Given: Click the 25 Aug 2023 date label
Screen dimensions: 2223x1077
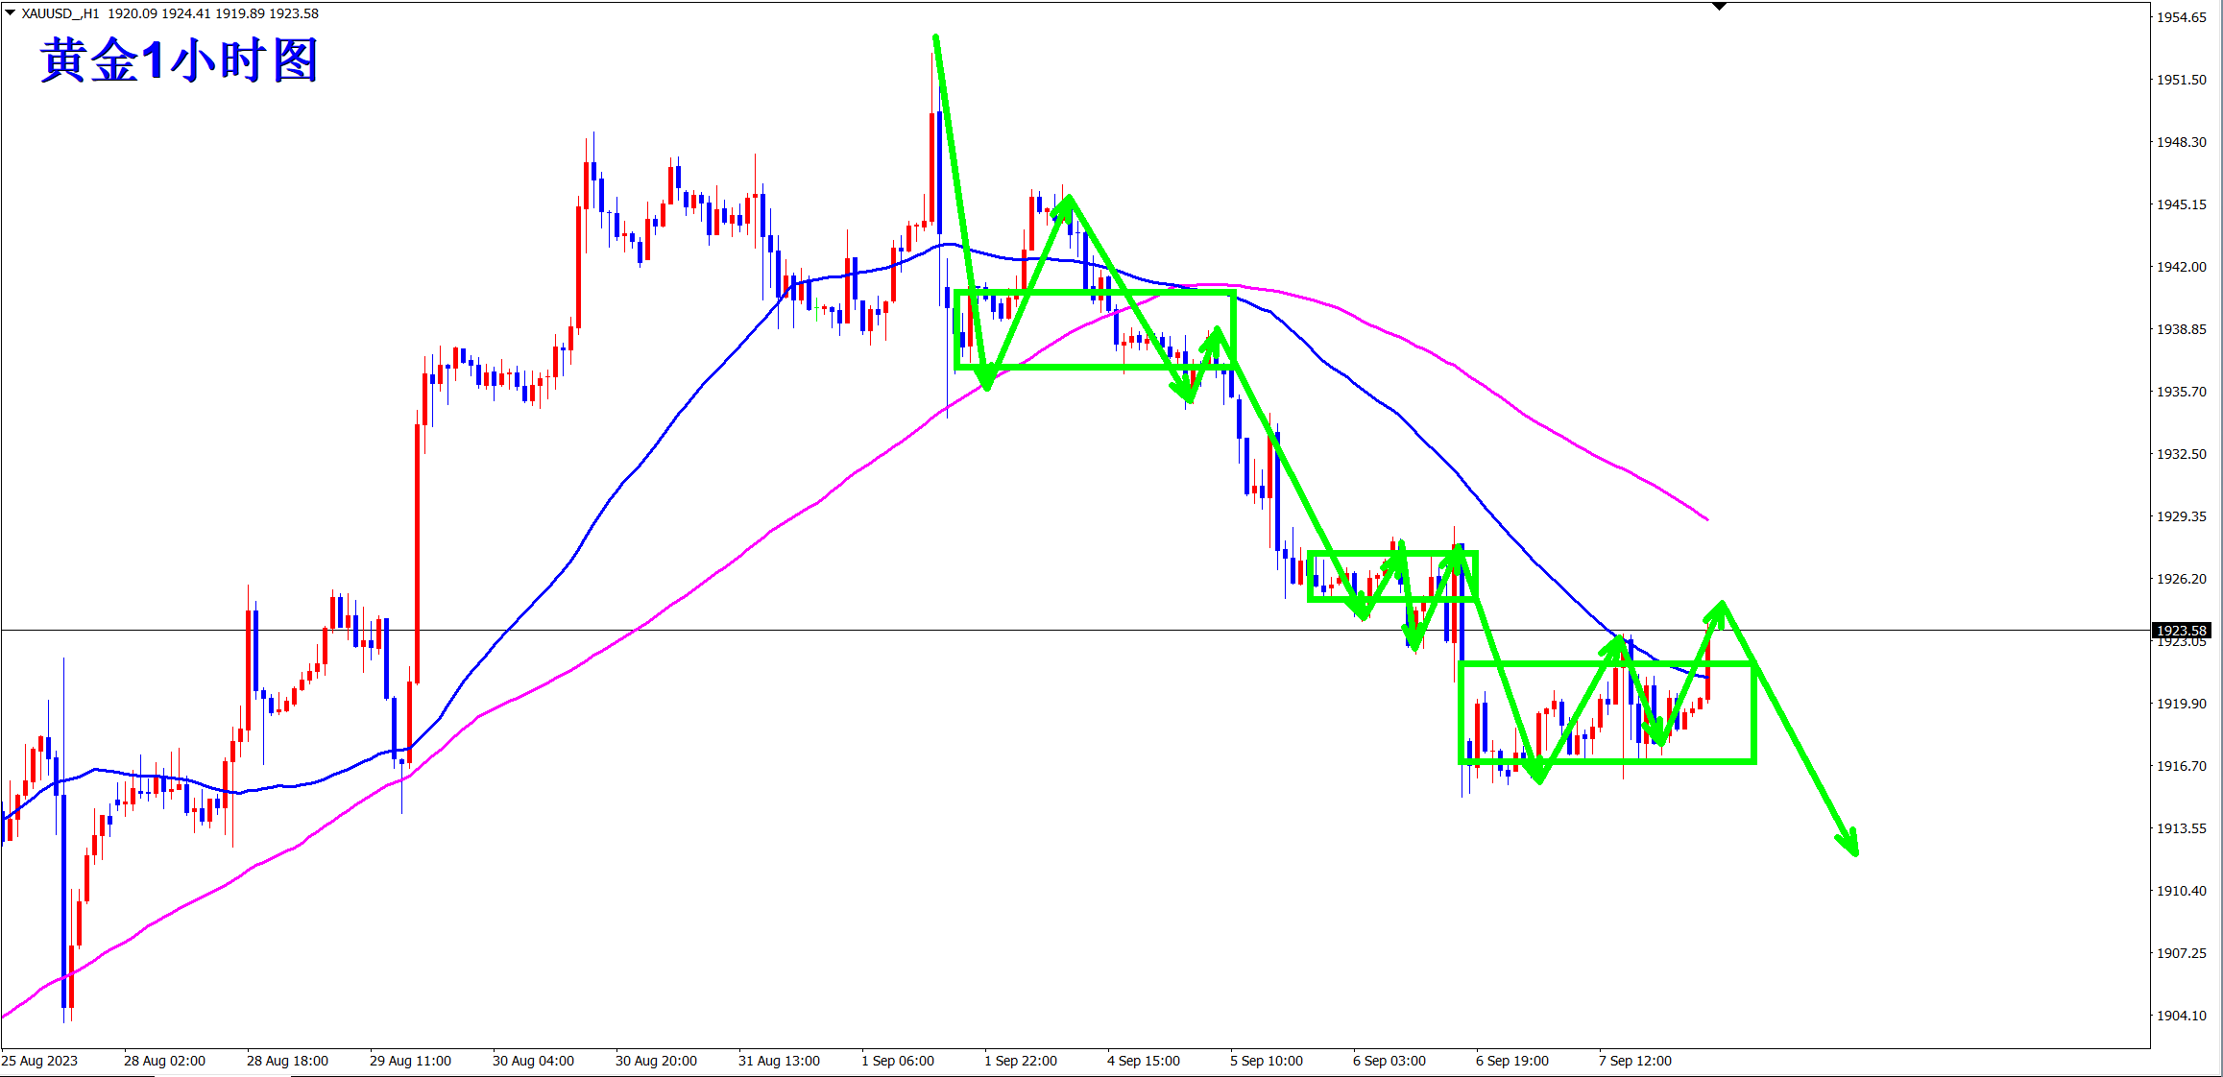Looking at the screenshot, I should [39, 1061].
